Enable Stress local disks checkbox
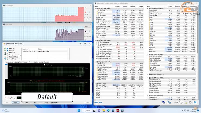This screenshot has width=201, height=113. pos(8,57)
